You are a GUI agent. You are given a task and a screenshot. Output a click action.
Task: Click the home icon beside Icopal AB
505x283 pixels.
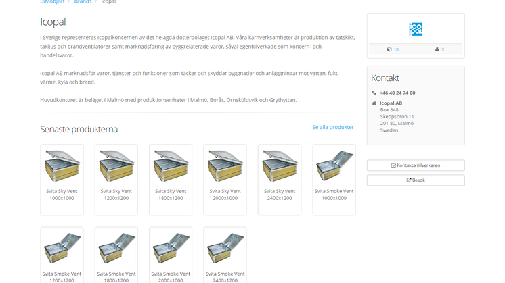(374, 103)
